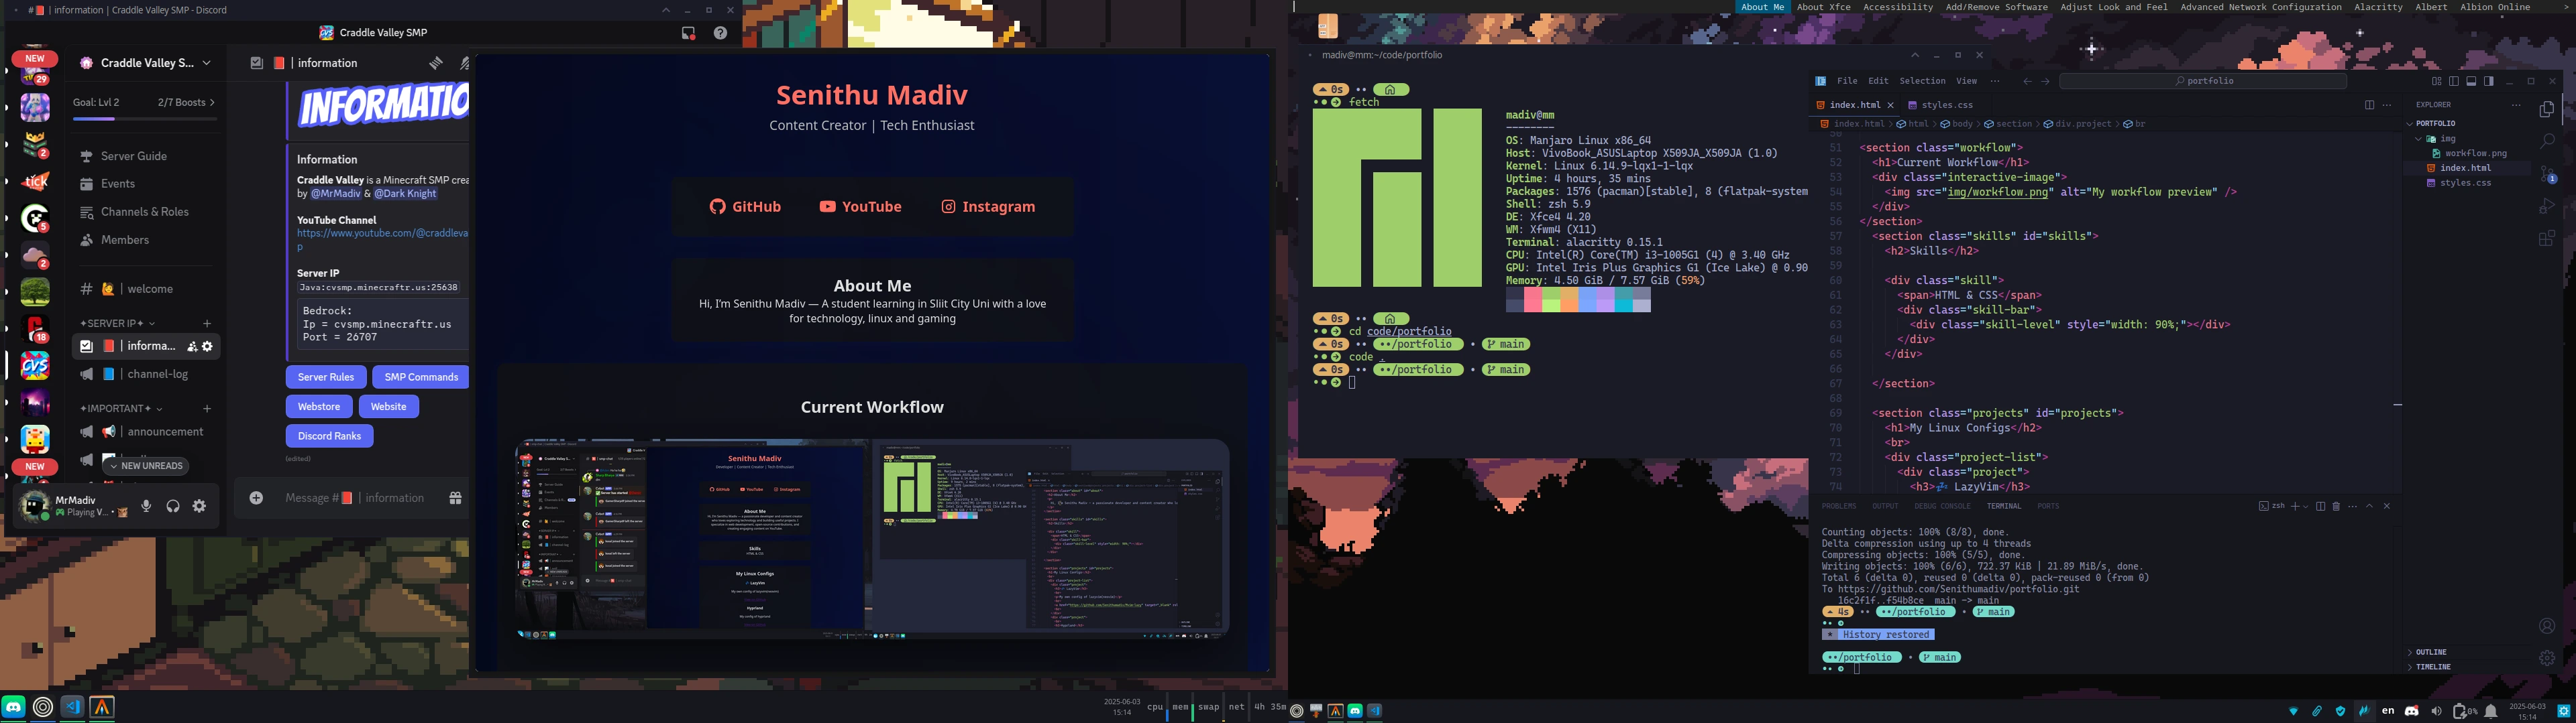
Task: Click the Discord Ranks button
Action: click(329, 436)
